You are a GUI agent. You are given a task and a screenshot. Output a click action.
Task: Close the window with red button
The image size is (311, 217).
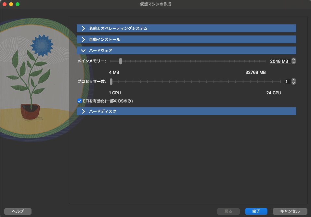(5, 4)
